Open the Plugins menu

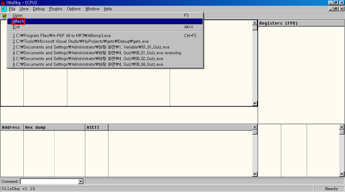pos(56,9)
